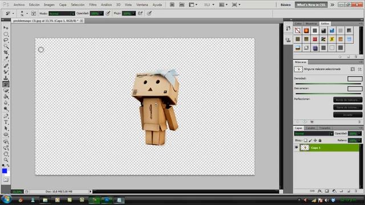Open the Edición menu
Screen dimensions: 365x205
point(34,5)
